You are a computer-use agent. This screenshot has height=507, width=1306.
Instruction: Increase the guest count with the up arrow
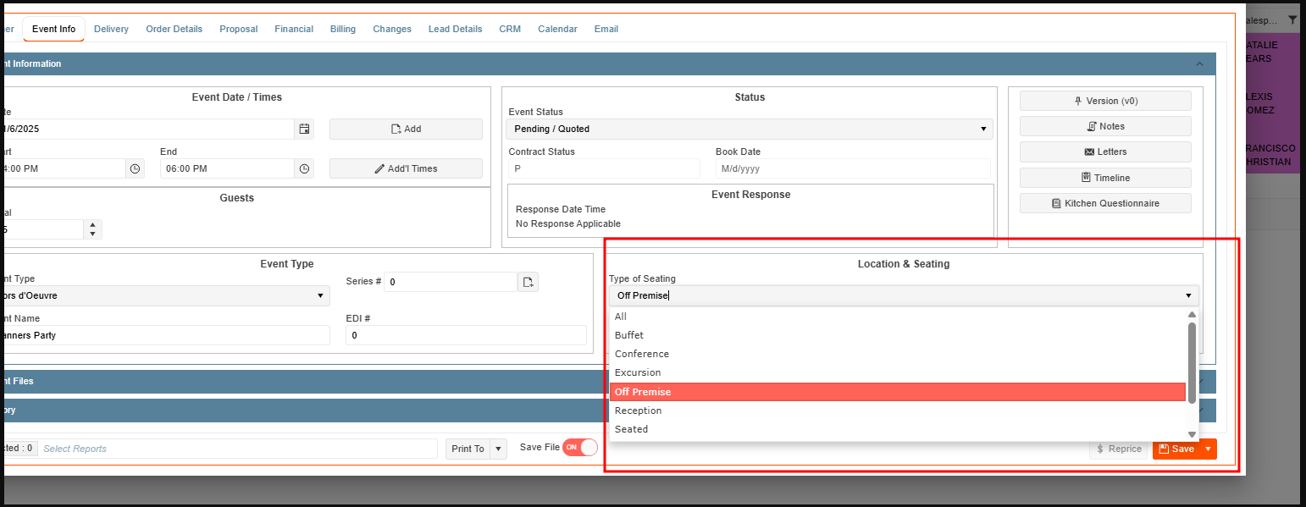(x=92, y=225)
